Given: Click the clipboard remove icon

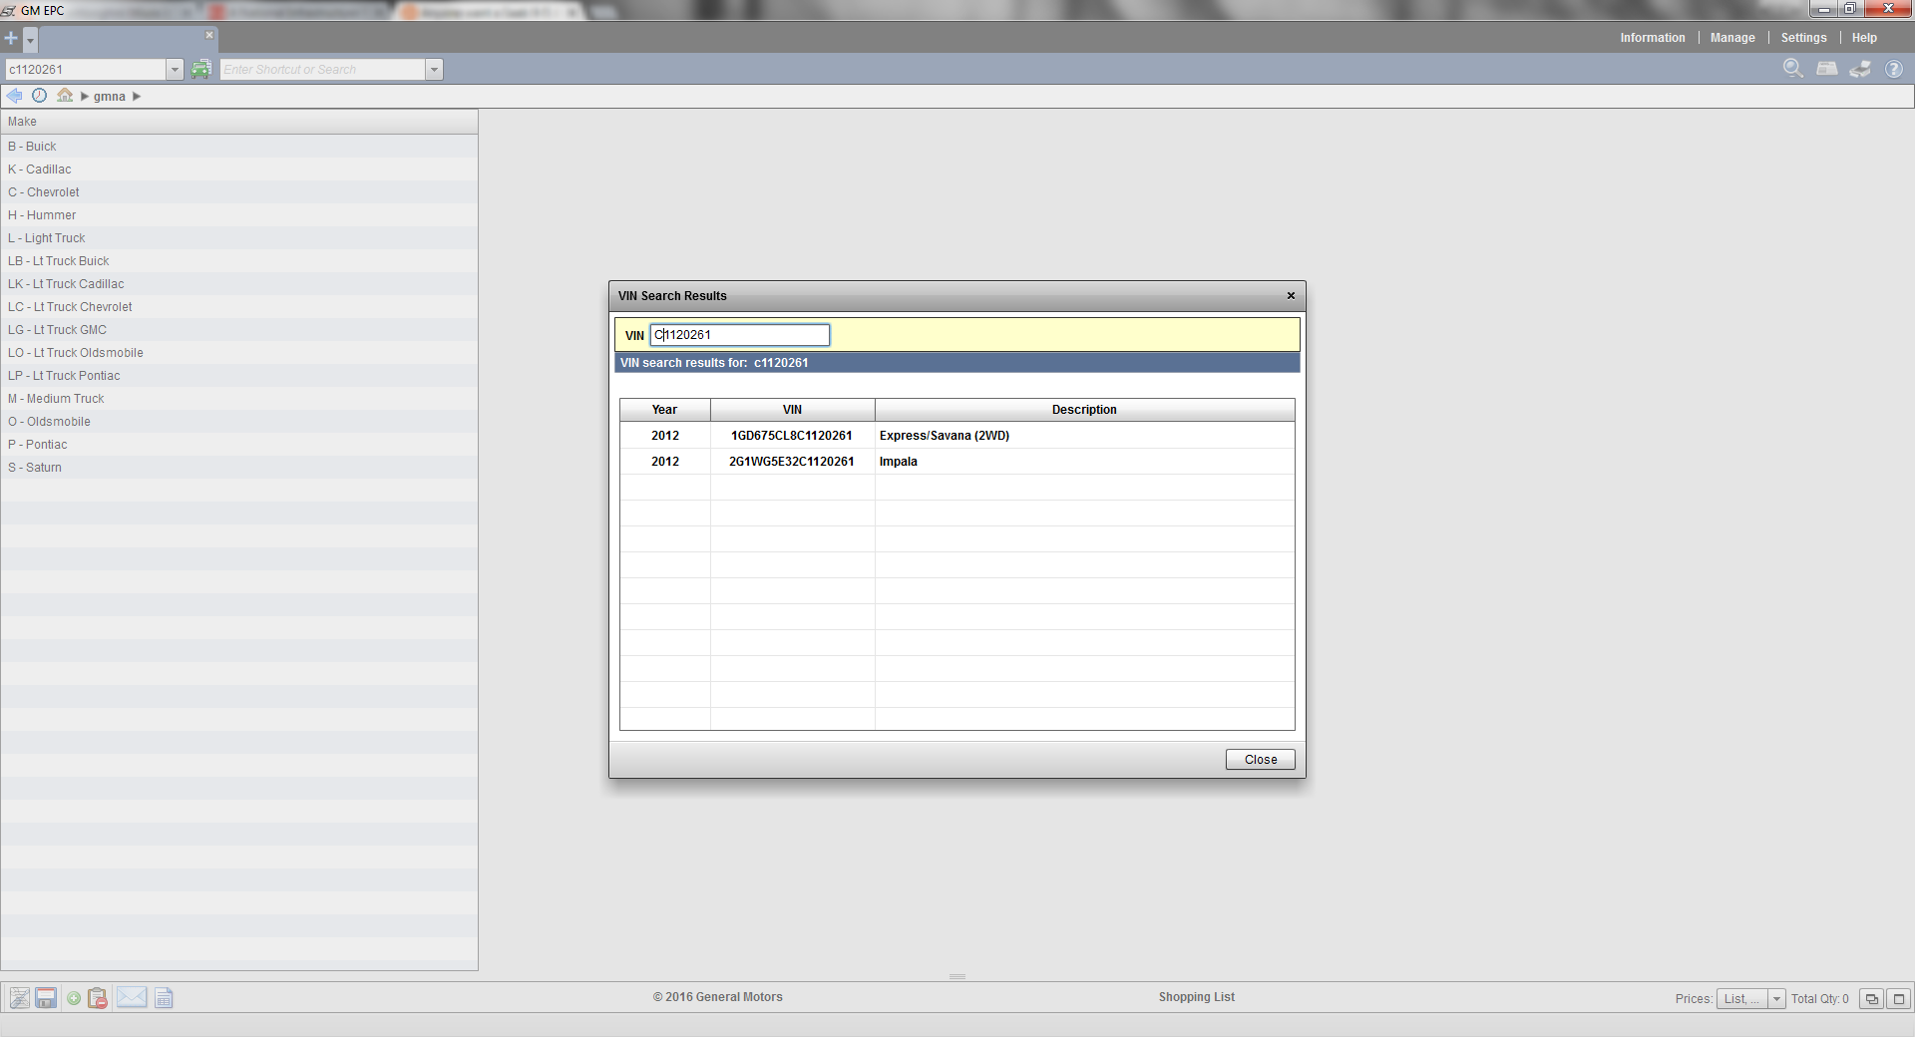Looking at the screenshot, I should (x=98, y=998).
